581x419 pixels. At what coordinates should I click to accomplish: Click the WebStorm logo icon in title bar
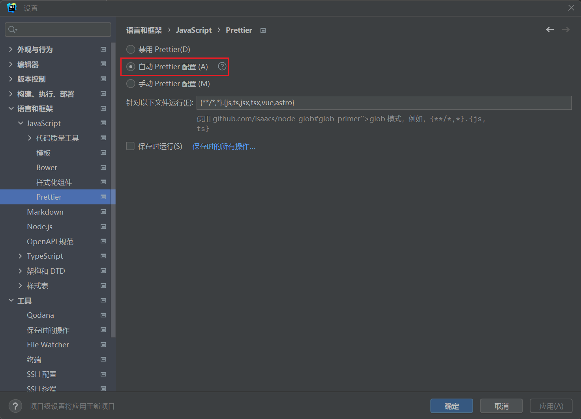(x=12, y=7)
